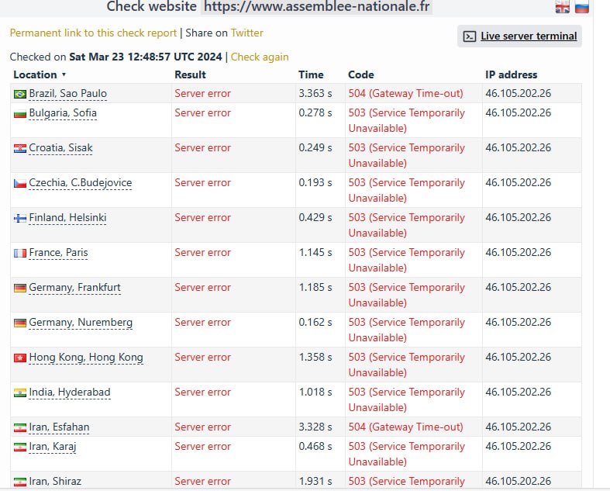This screenshot has height=491, width=610.
Task: Select the Server error result for Bulgaria, Sofia
Action: 202,113
